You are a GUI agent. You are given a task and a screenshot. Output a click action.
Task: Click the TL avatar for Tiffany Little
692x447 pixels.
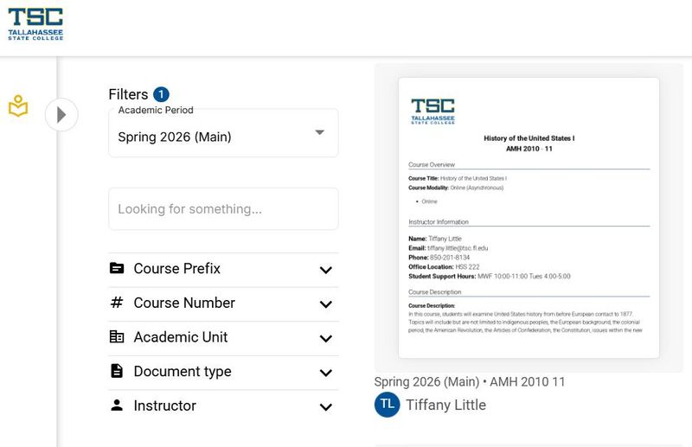[387, 404]
